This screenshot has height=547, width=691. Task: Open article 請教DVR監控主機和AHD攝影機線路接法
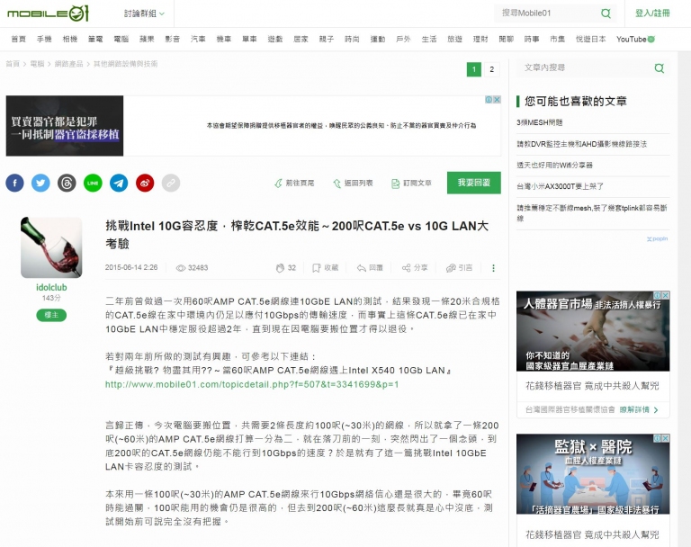tap(582, 144)
